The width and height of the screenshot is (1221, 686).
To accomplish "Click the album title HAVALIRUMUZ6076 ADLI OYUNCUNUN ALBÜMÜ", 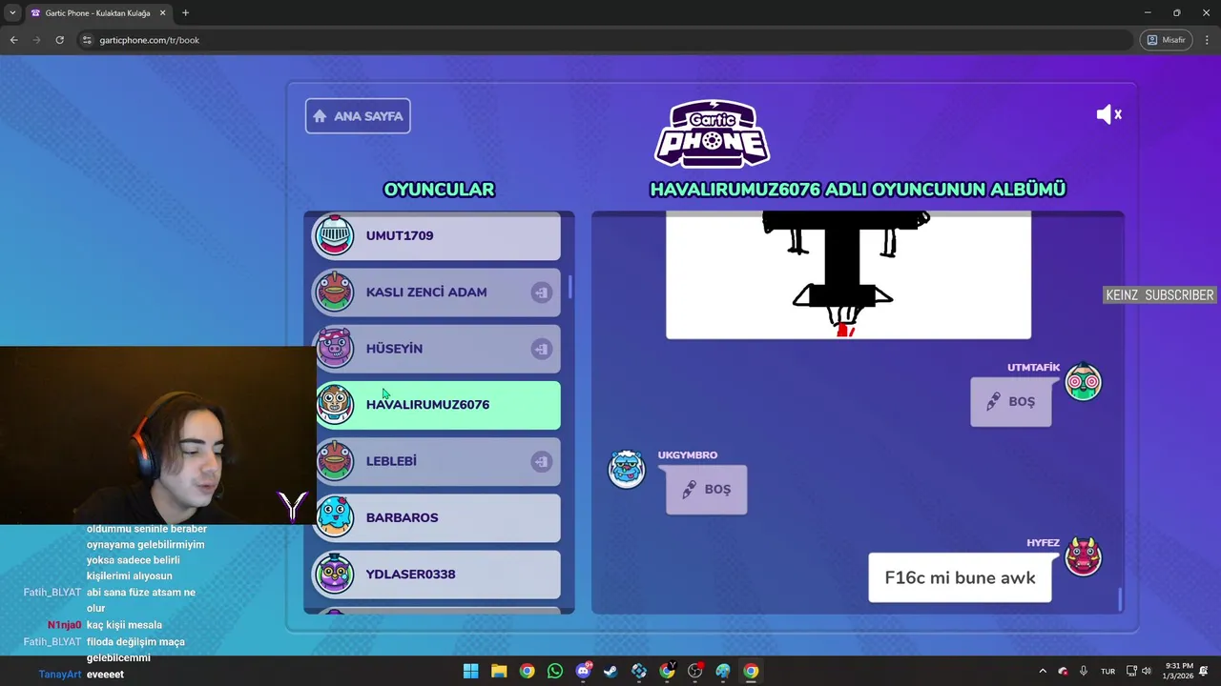I will [858, 190].
